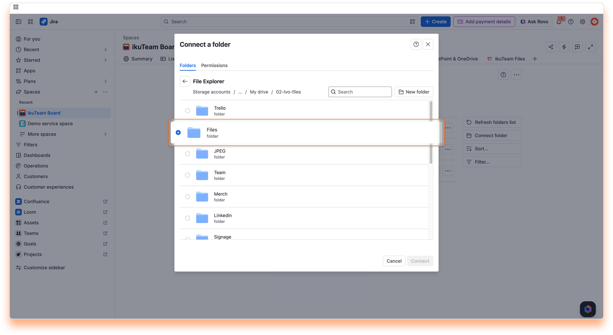Open the Jira help icon in header
This screenshot has width=613, height=335.
571,21
